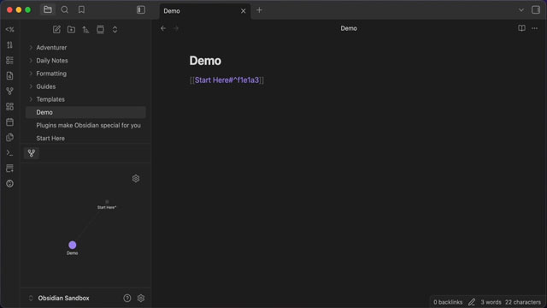
Task: Click the file-search ribbon icon
Action: [x=9, y=76]
